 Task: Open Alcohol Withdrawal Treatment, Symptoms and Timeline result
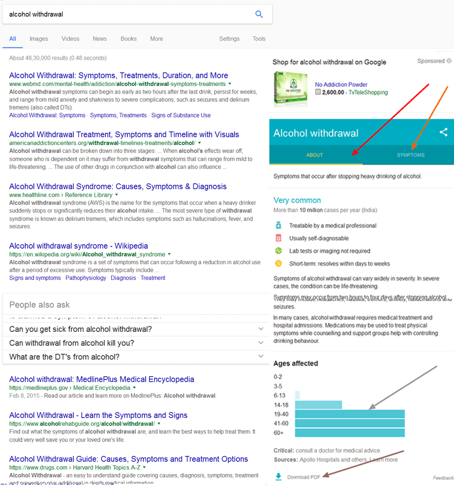(x=124, y=134)
